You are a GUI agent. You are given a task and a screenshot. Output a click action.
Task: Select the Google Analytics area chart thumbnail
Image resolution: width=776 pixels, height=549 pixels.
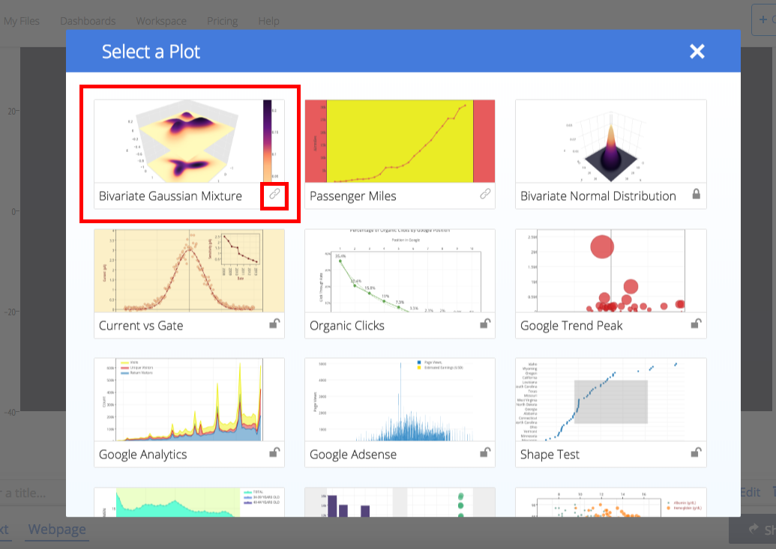[189, 400]
